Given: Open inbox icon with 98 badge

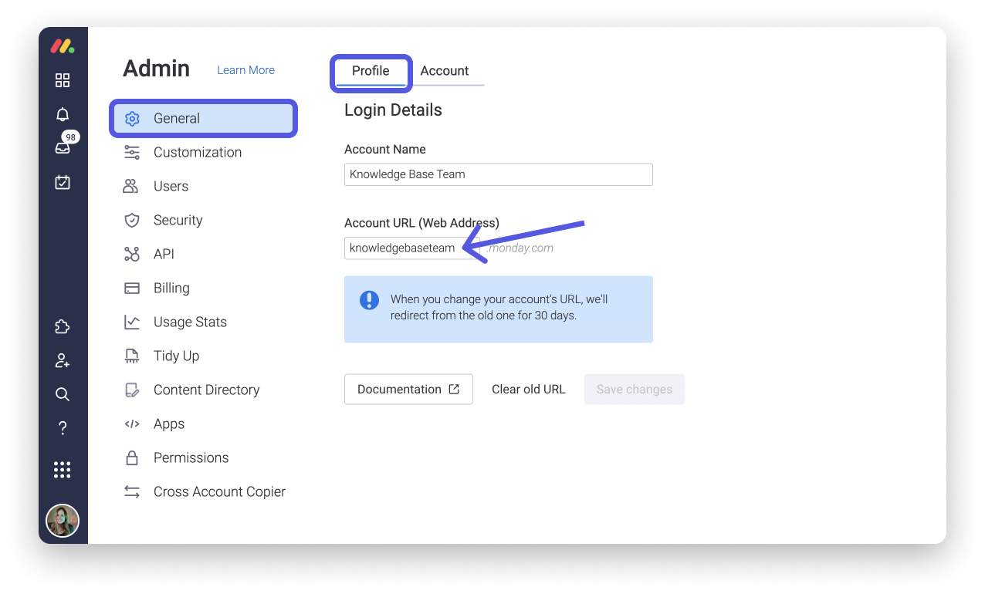Looking at the screenshot, I should point(63,147).
